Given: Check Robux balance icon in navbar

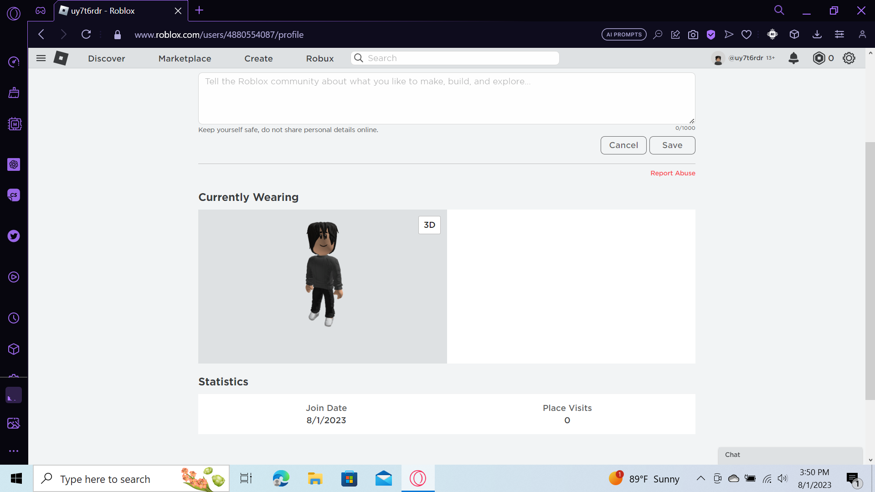Looking at the screenshot, I should click(819, 58).
